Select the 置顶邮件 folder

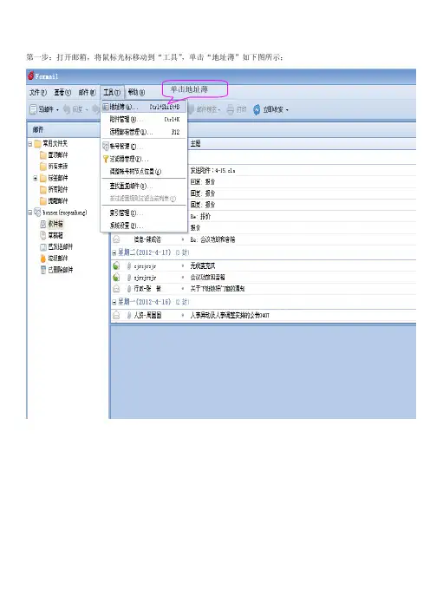click(58, 155)
